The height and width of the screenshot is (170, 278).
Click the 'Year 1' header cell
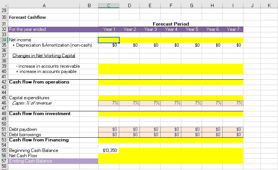click(x=109, y=29)
